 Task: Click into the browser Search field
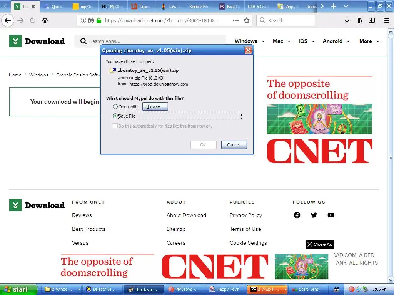[286, 20]
